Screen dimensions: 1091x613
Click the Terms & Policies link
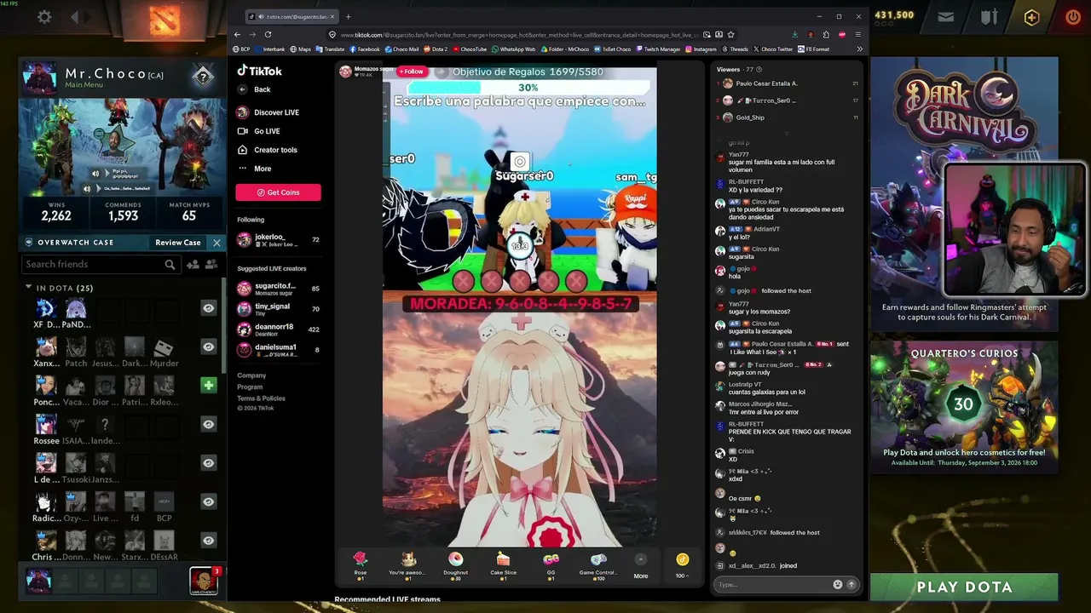261,398
